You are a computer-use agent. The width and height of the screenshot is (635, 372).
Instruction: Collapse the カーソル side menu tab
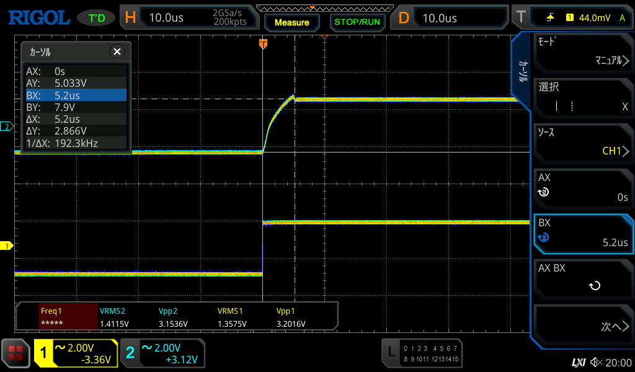point(522,71)
